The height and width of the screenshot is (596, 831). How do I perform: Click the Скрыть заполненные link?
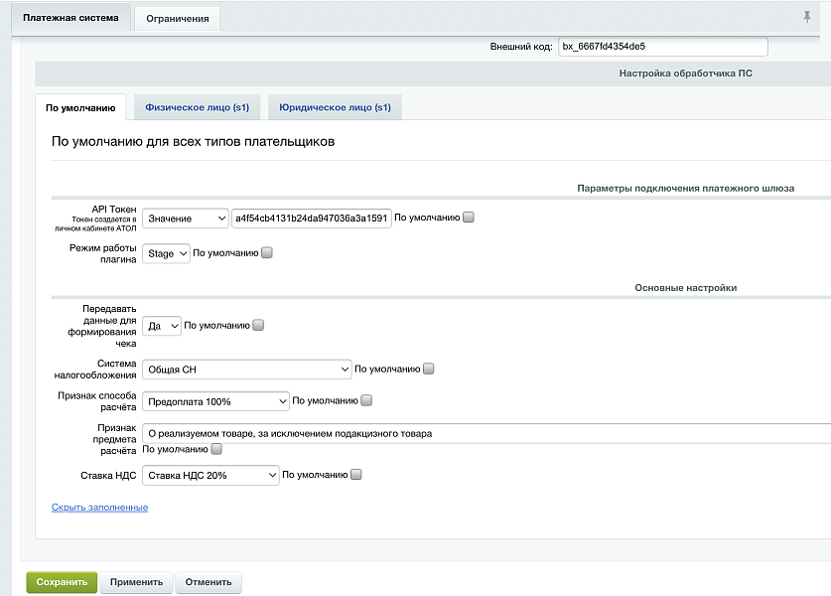99,508
